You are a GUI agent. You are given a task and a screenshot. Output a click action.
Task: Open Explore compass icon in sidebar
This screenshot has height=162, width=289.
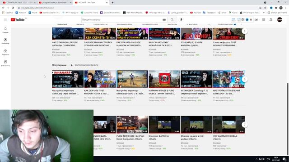[x=5, y=41]
